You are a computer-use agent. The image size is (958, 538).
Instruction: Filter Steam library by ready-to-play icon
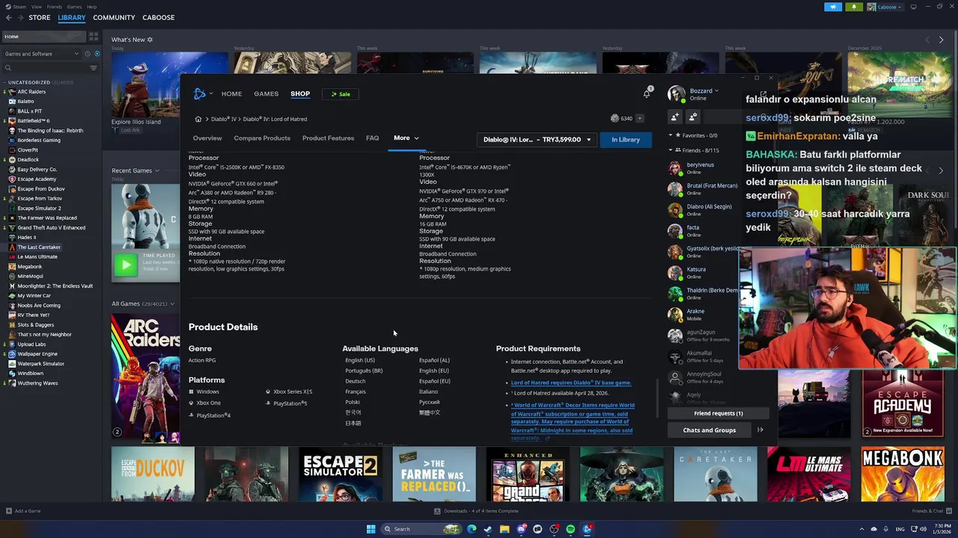pos(96,54)
